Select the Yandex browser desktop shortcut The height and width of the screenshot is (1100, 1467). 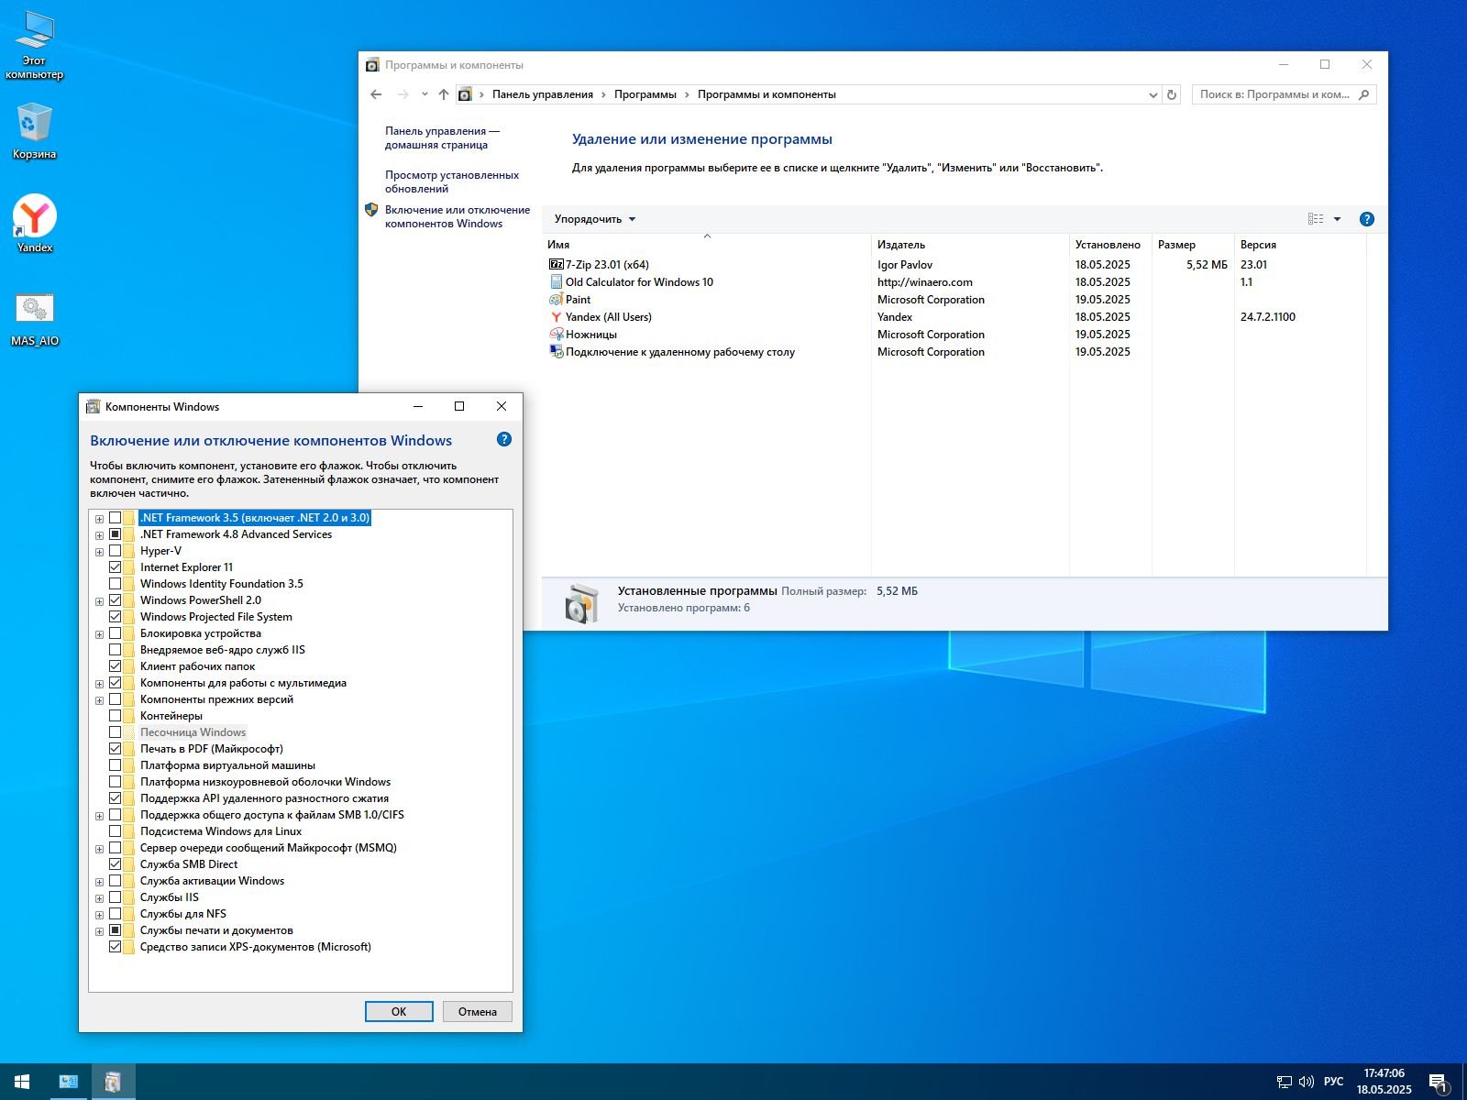point(34,224)
